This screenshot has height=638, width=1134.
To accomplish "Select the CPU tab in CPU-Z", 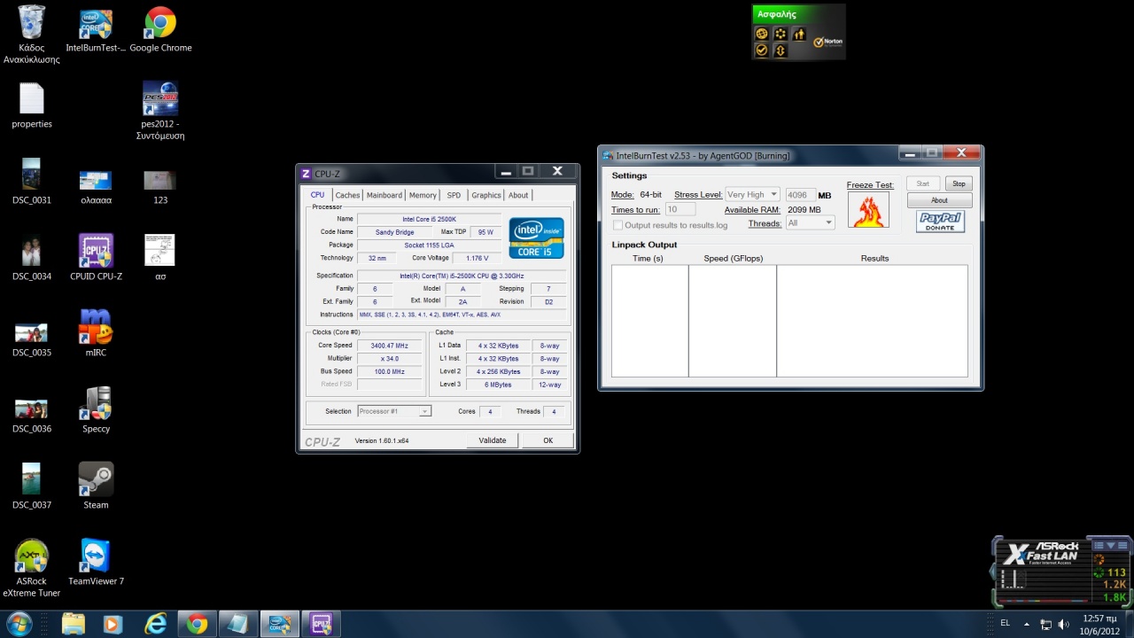I will tap(317, 195).
